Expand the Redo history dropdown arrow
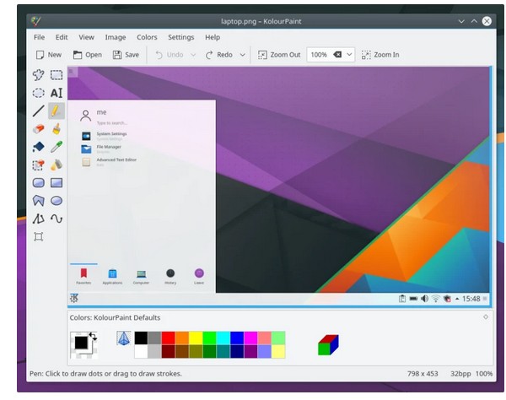The image size is (506, 400). [242, 55]
